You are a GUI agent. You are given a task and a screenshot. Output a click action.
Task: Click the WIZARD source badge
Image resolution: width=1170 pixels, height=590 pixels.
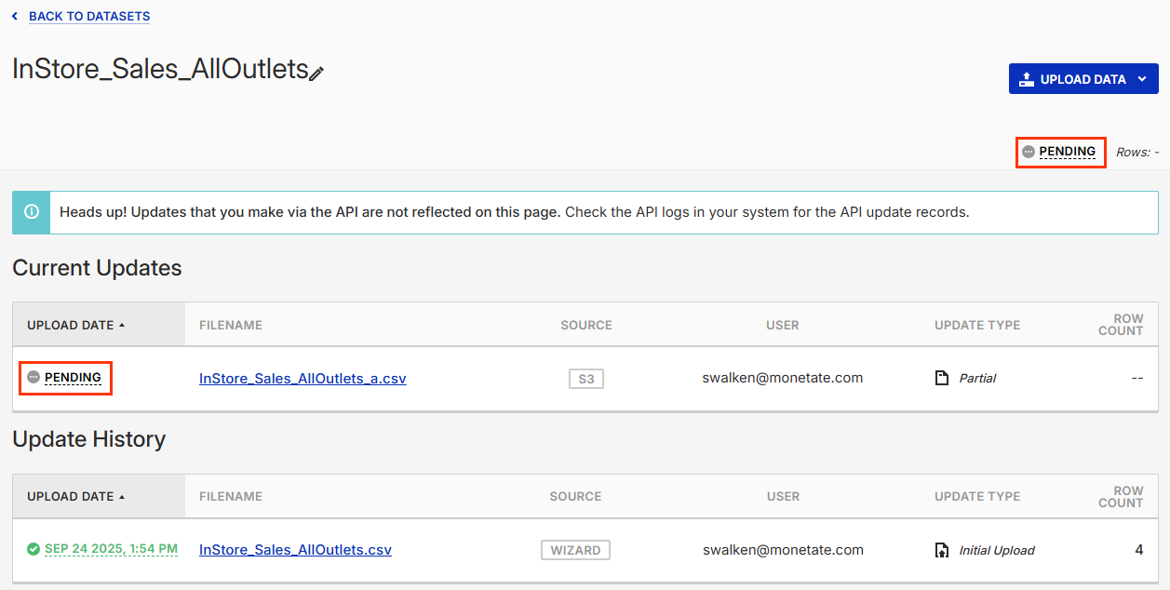575,550
